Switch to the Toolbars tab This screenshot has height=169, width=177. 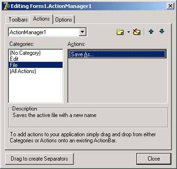pos(18,20)
